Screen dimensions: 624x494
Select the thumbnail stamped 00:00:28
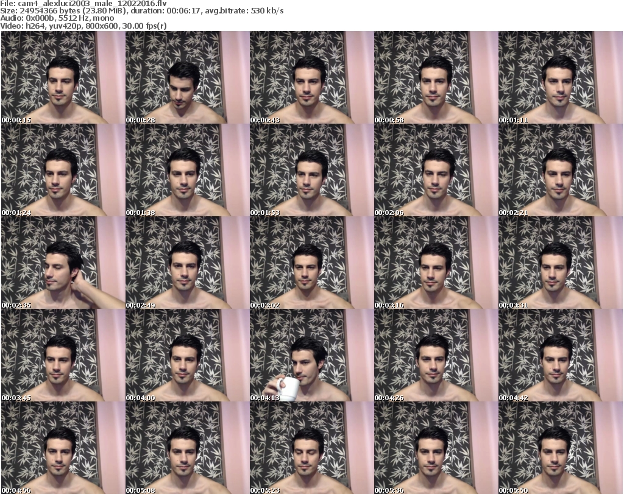(x=188, y=77)
